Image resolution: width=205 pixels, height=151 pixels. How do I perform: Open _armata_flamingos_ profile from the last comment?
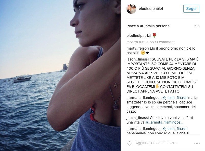pos(144,129)
